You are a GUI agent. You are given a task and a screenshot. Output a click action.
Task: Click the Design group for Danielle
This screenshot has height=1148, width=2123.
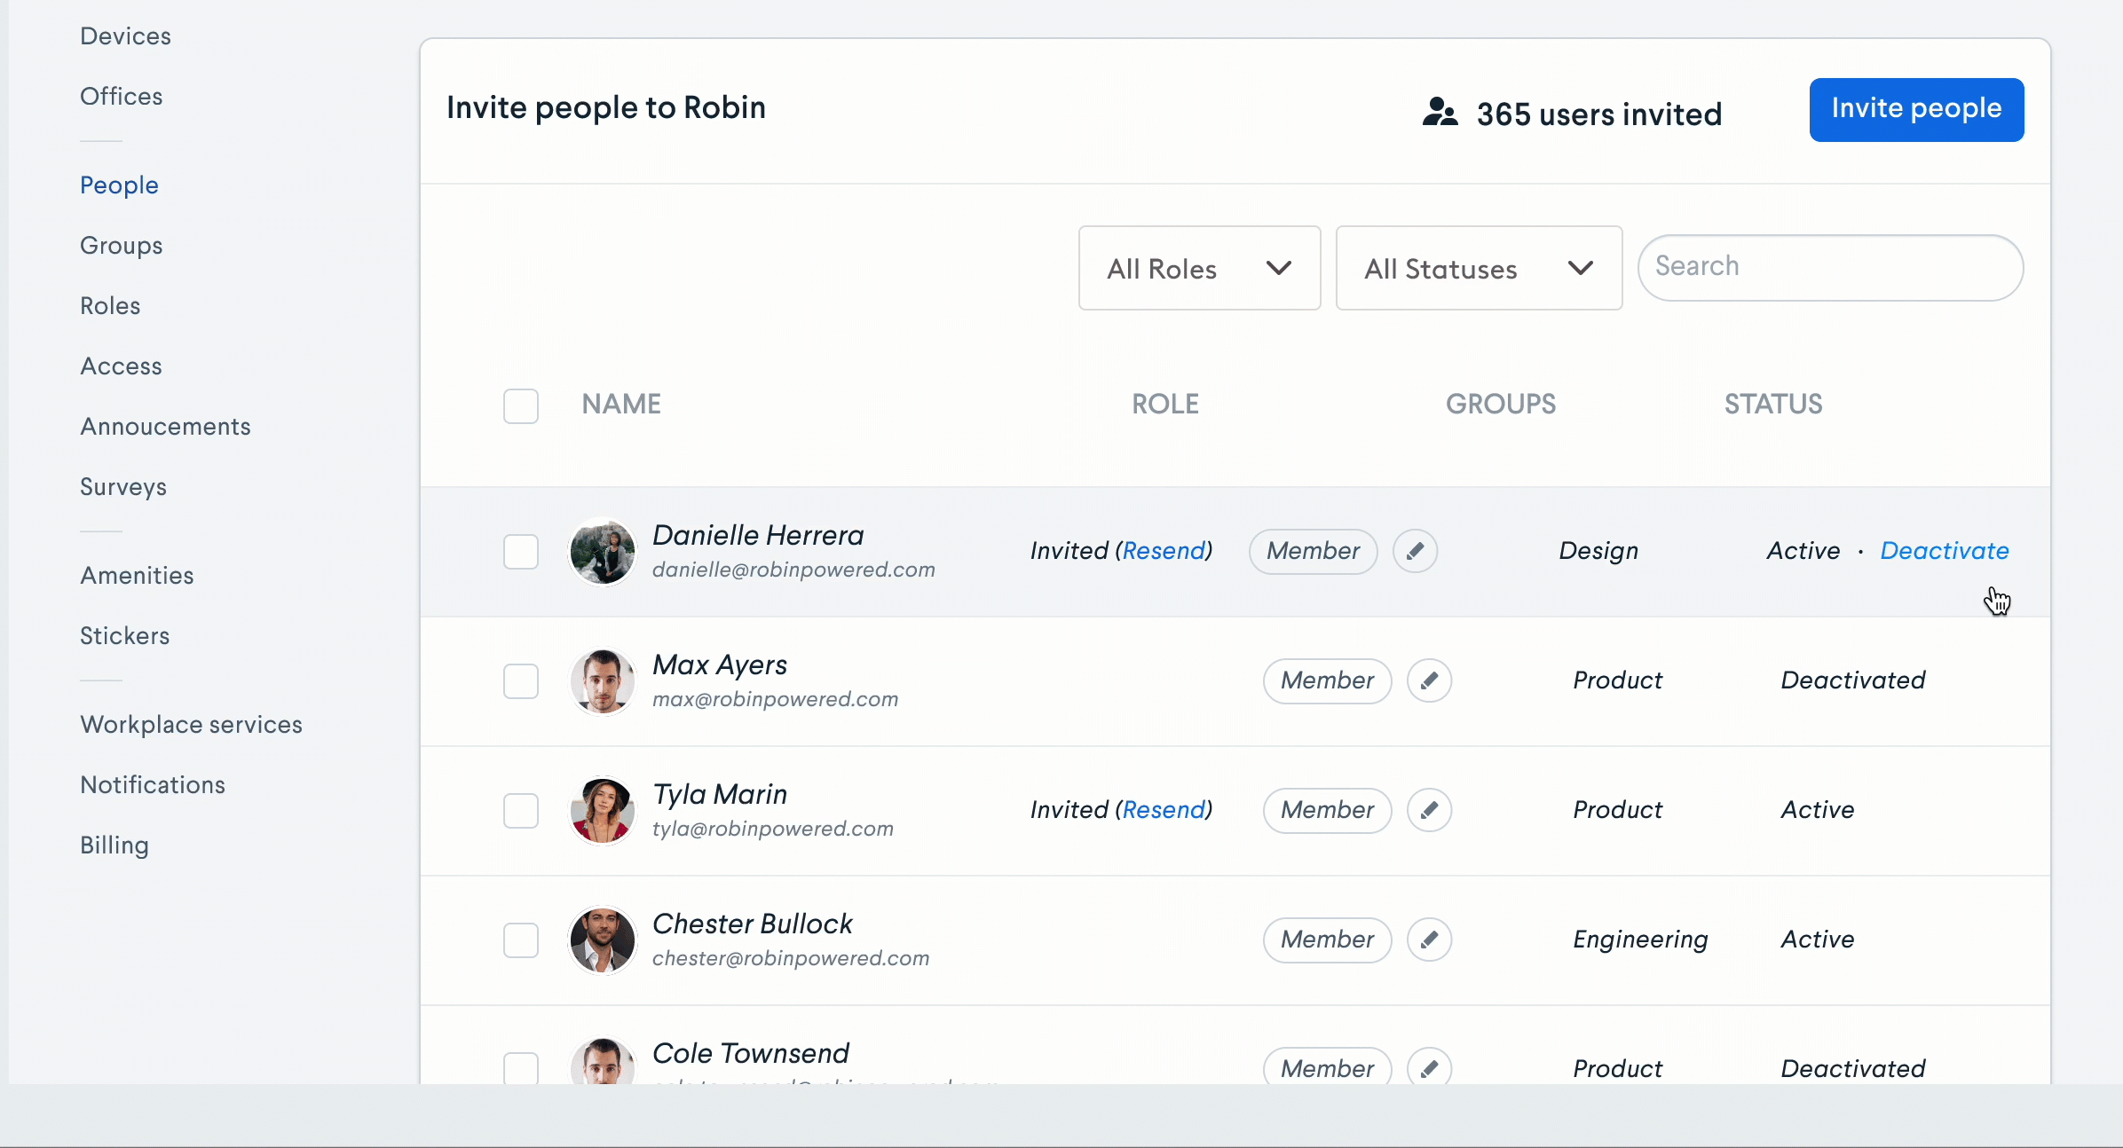pyautogui.click(x=1598, y=551)
